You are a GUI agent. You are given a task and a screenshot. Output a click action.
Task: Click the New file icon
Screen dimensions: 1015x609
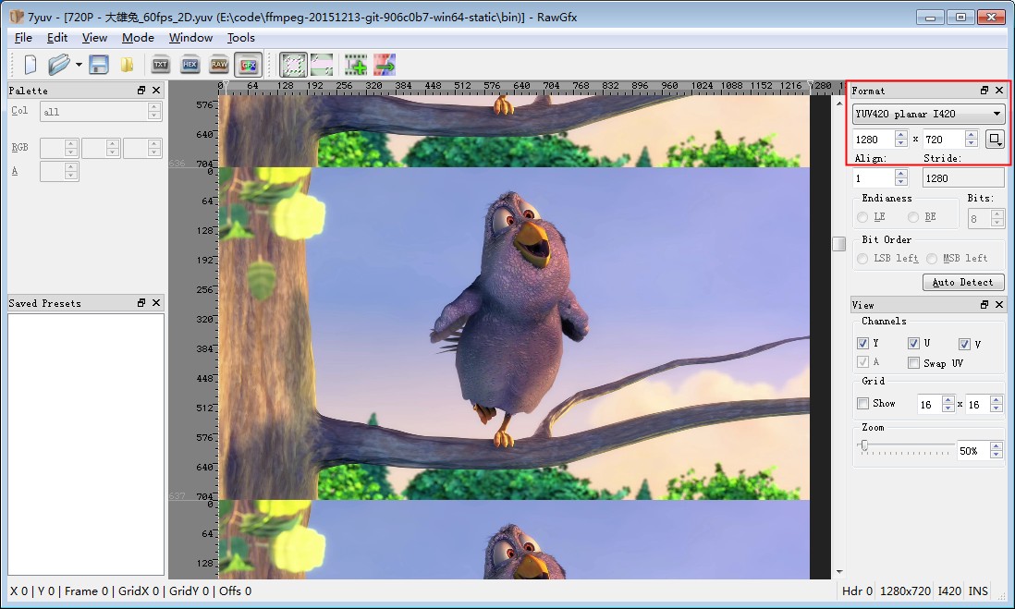point(31,65)
